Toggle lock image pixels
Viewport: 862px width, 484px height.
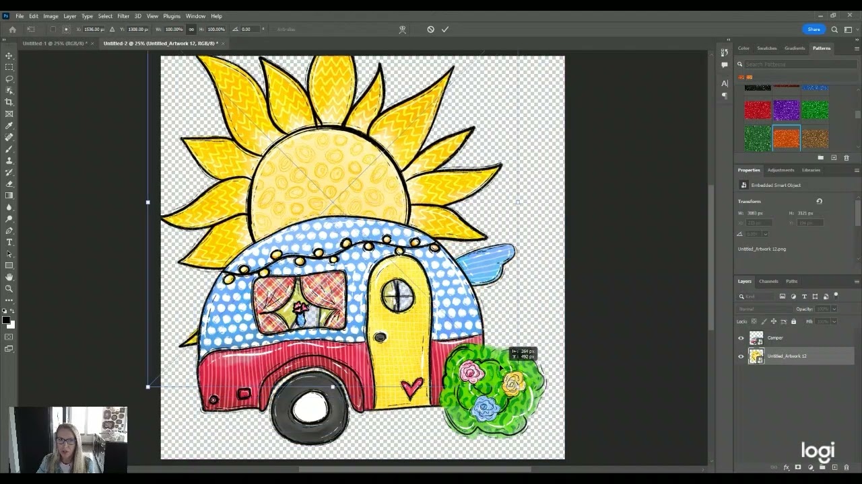(x=764, y=321)
